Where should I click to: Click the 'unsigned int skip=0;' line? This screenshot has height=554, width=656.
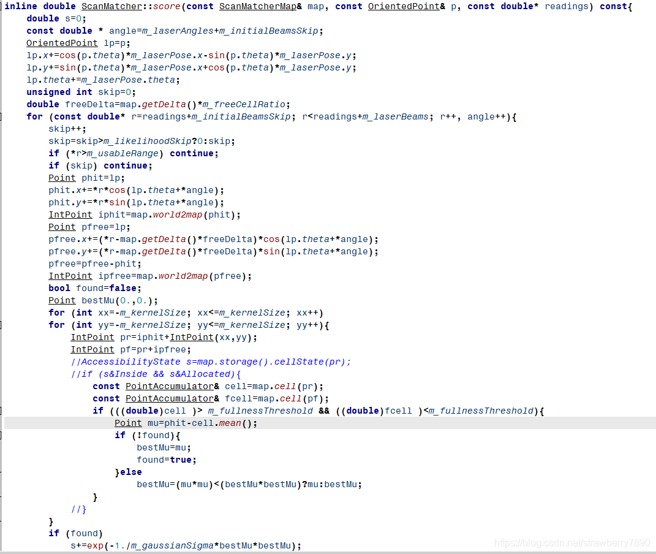point(81,92)
